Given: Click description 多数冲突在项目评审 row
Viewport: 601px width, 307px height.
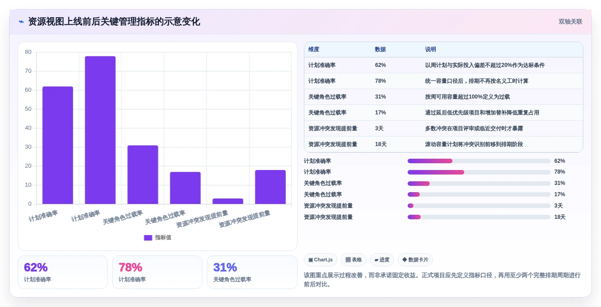Looking at the screenshot, I should [x=474, y=128].
